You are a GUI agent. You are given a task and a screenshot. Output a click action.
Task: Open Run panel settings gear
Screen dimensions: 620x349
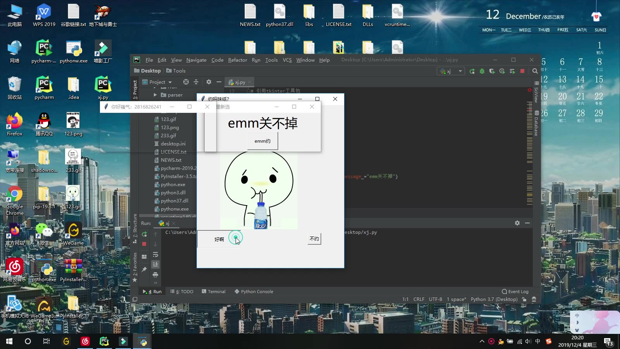coord(517,223)
